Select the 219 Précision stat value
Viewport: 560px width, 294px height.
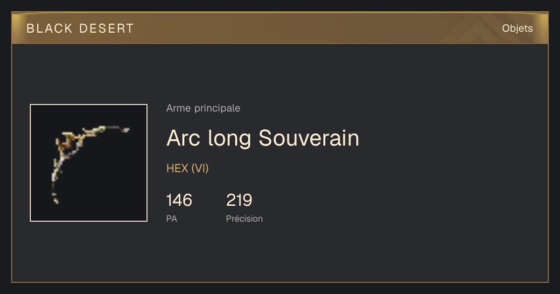click(239, 200)
